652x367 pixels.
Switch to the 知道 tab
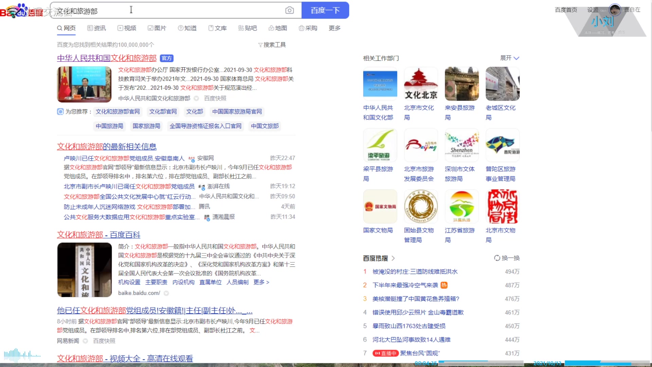(x=187, y=28)
